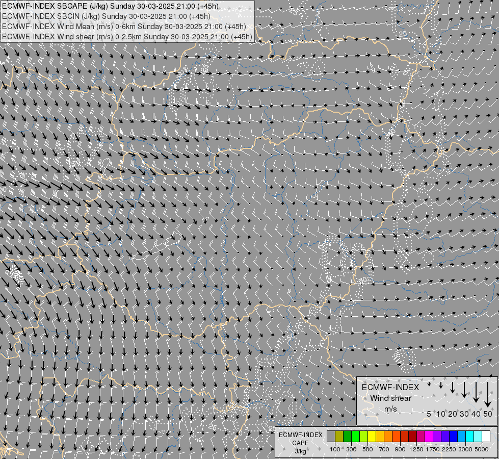Click the '500' CAPE scale label

point(367,449)
